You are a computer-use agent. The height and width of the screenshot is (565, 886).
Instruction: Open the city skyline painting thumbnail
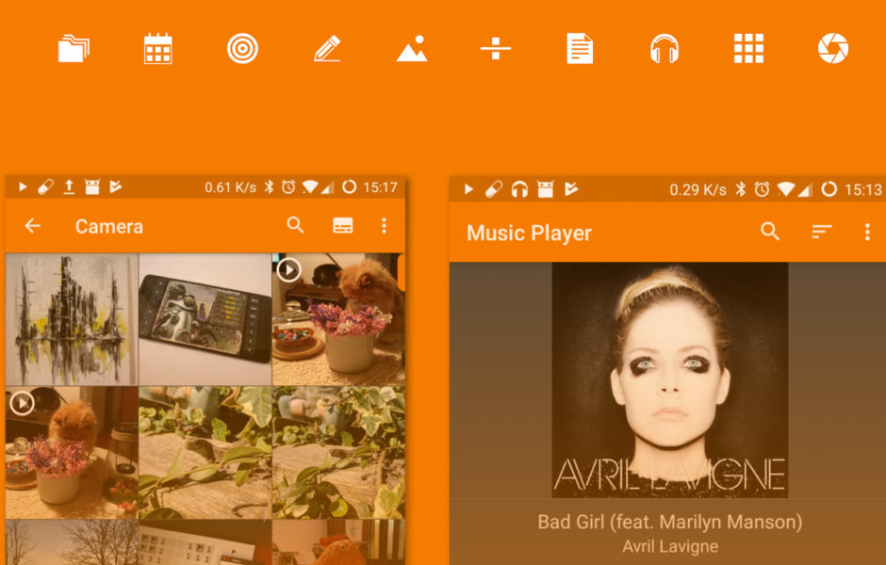72,319
